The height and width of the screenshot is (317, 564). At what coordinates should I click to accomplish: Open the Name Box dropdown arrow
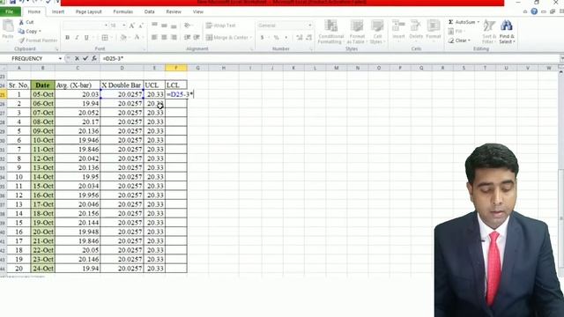point(60,59)
